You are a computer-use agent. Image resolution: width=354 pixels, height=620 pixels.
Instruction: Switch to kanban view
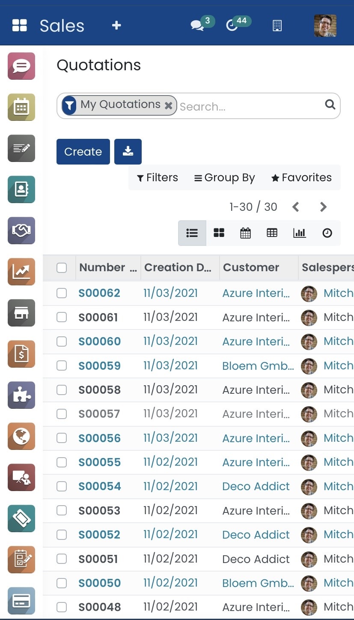pyautogui.click(x=219, y=233)
